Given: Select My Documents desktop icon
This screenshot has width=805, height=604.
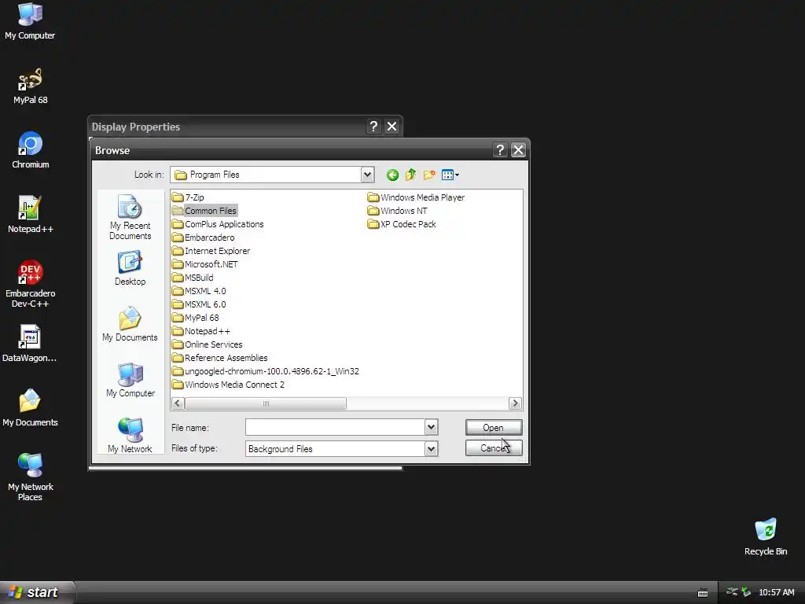Looking at the screenshot, I should coord(30,408).
